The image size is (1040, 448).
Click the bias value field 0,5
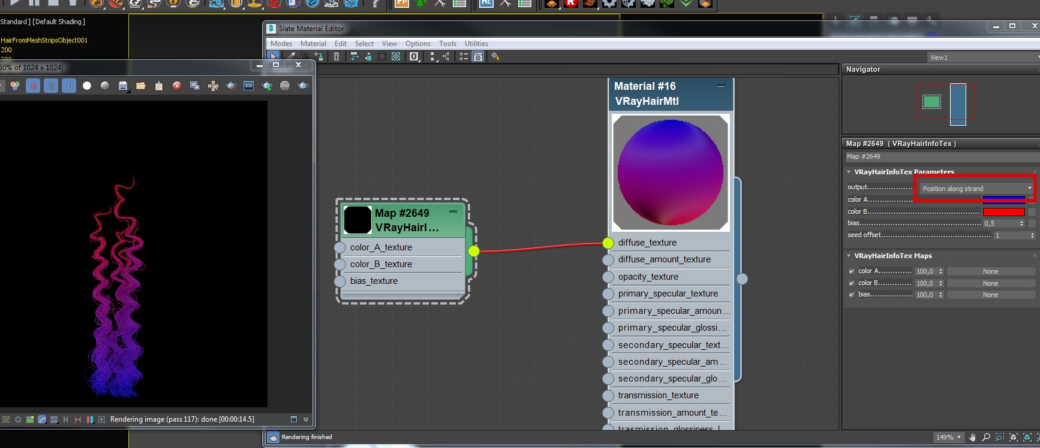click(1000, 223)
